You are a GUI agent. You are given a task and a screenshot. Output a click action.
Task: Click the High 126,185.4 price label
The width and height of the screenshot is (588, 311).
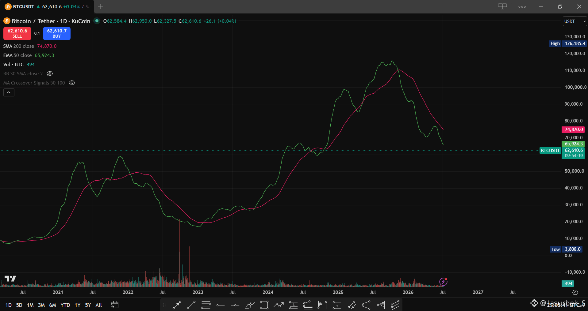point(568,43)
